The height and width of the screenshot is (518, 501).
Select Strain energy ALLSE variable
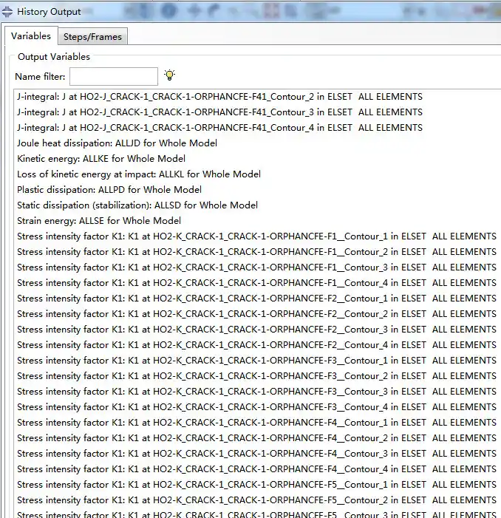click(99, 221)
